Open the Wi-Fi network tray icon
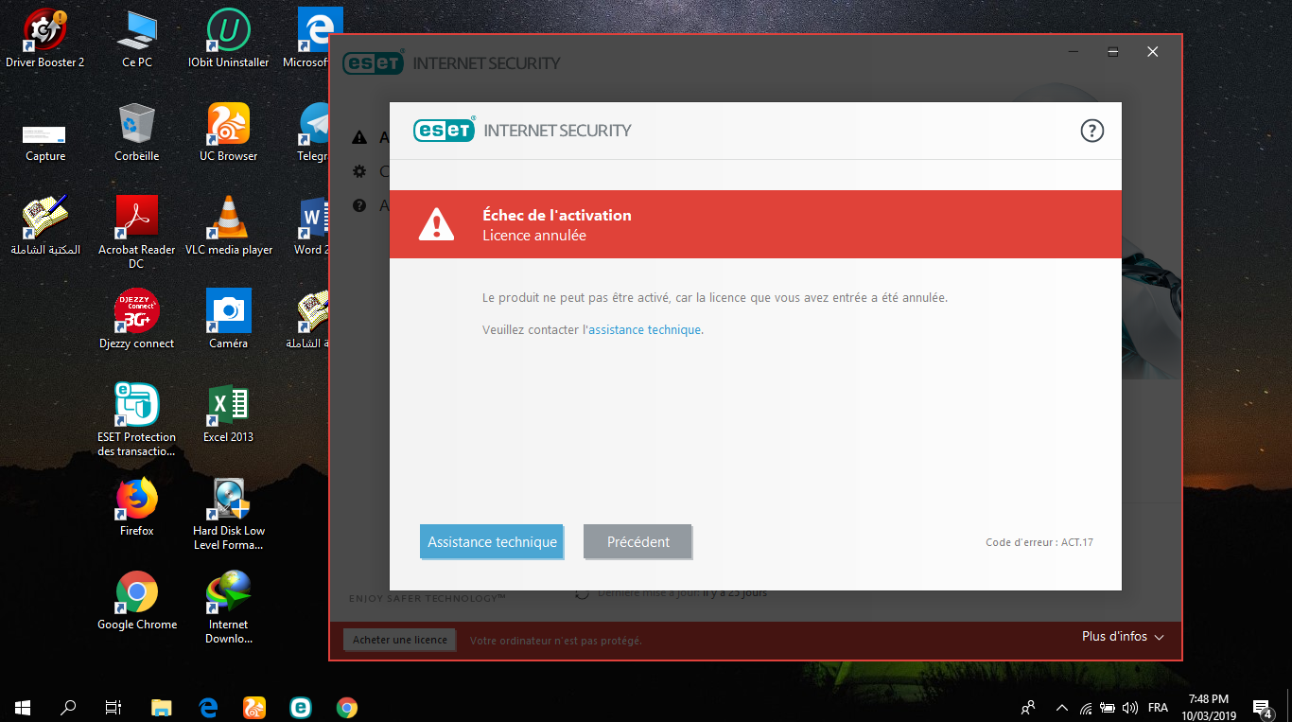The width and height of the screenshot is (1292, 722). [1086, 707]
